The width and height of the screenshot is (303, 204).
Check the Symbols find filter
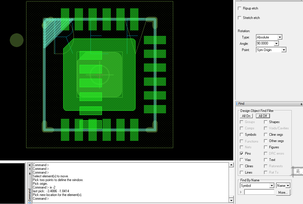242,135
